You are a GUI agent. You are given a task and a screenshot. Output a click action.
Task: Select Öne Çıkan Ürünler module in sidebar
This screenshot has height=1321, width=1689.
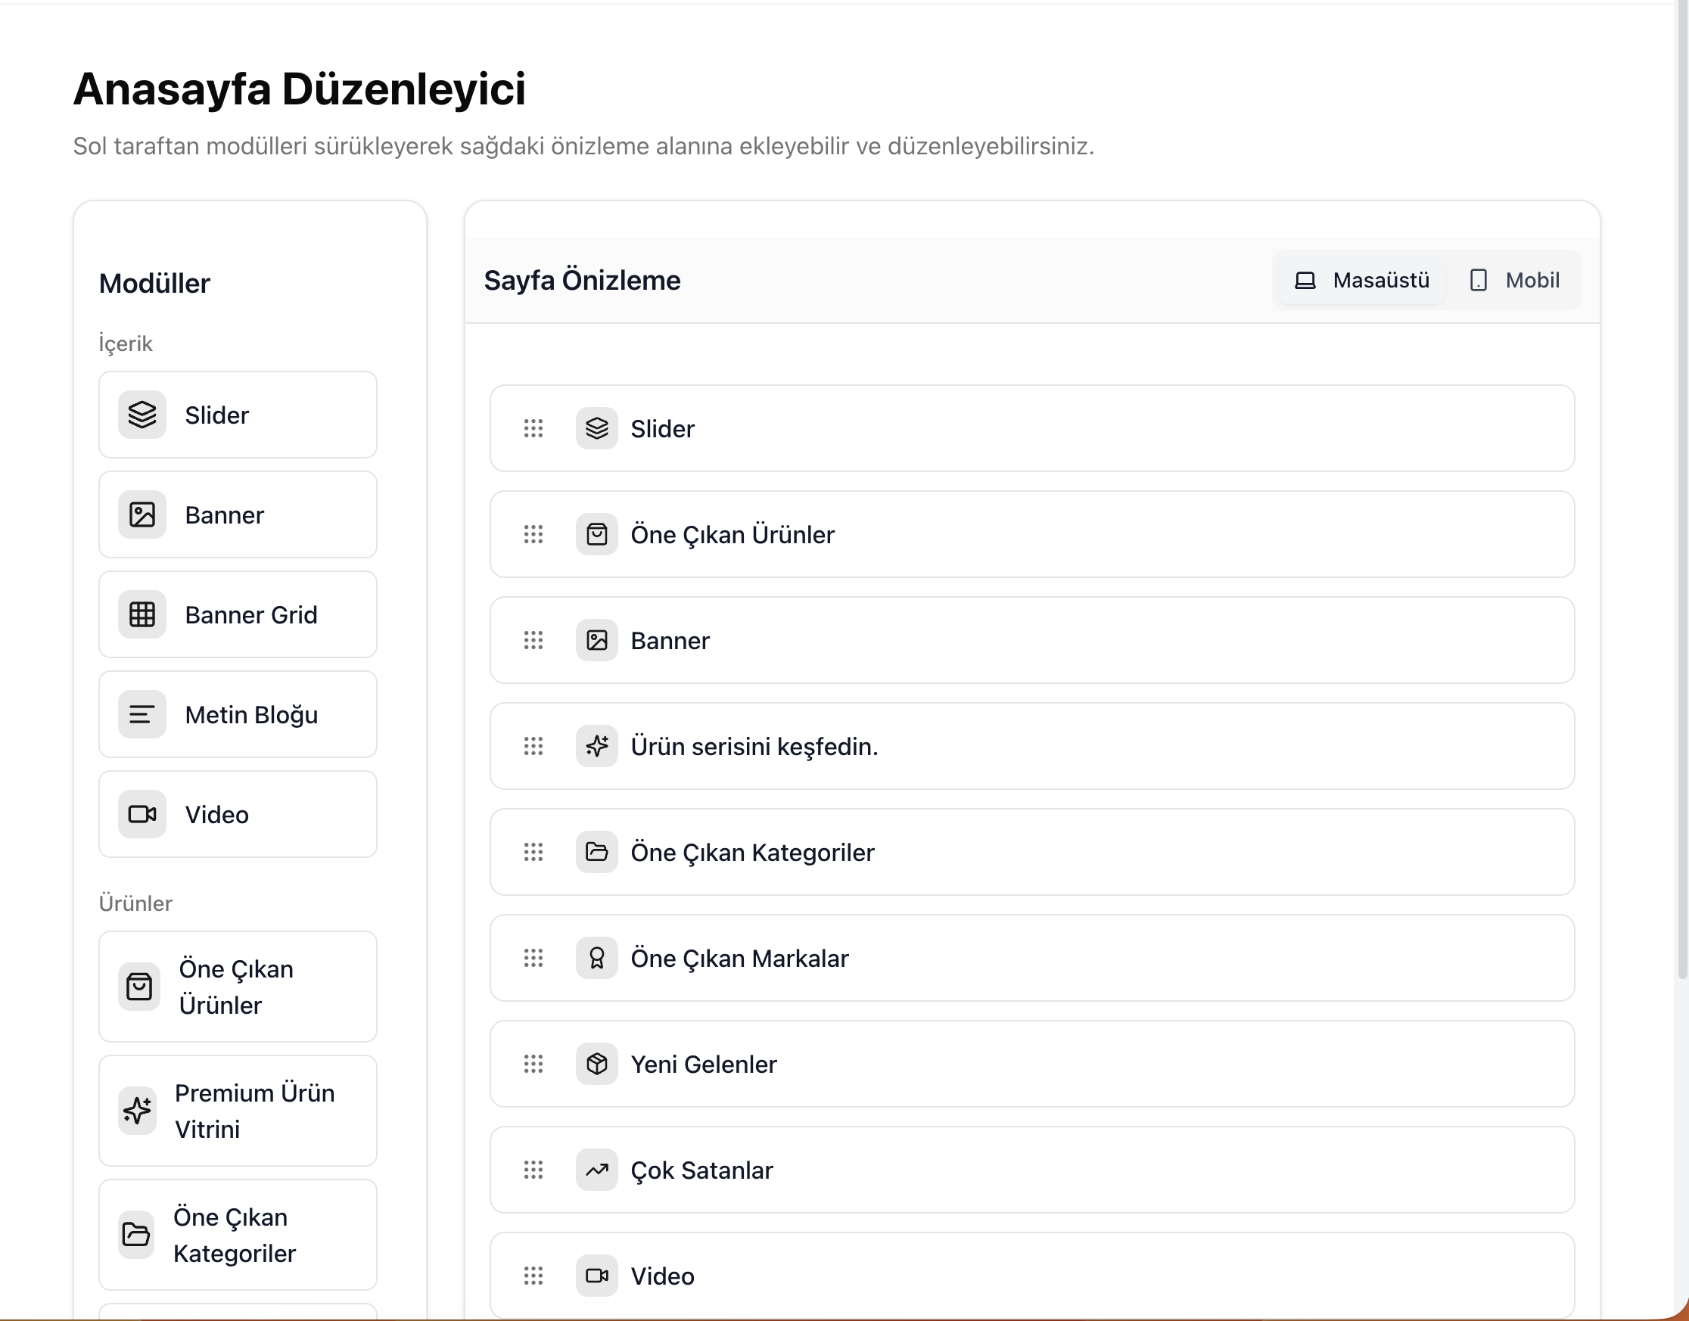(x=238, y=986)
